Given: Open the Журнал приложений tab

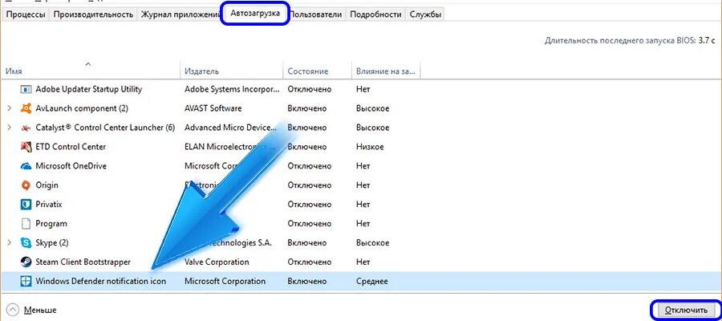Looking at the screenshot, I should tap(180, 14).
